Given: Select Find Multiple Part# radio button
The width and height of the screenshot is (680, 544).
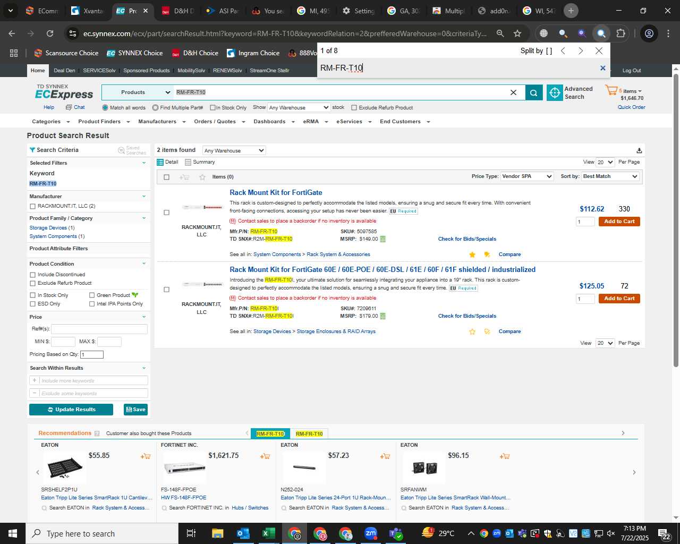Looking at the screenshot, I should click(155, 108).
